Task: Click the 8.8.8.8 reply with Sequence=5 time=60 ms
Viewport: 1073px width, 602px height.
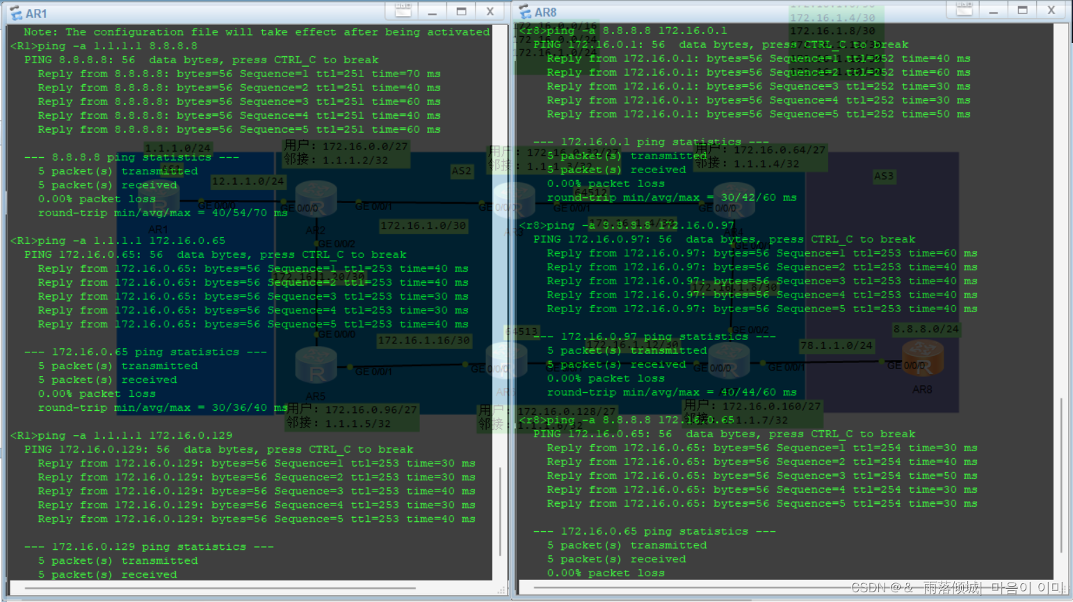Action: (239, 129)
